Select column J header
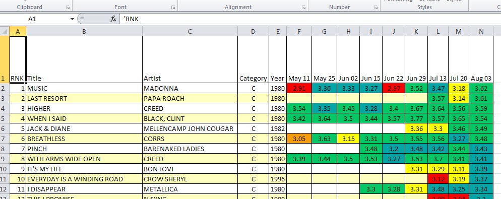Screen dimensions: 501x199 tap(394, 31)
